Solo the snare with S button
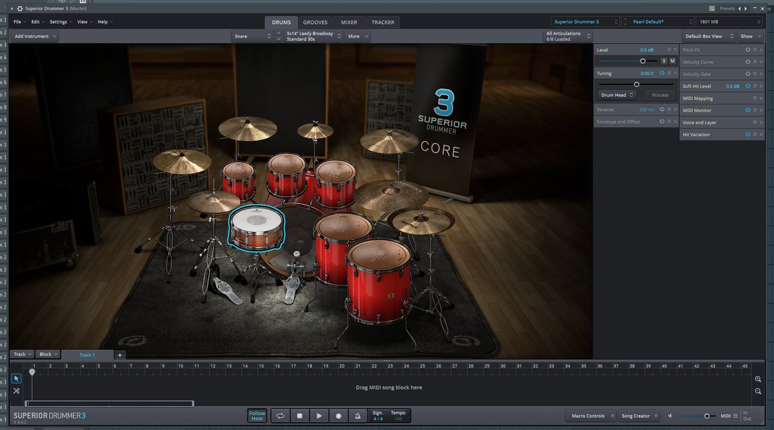The image size is (774, 430). pyautogui.click(x=664, y=61)
